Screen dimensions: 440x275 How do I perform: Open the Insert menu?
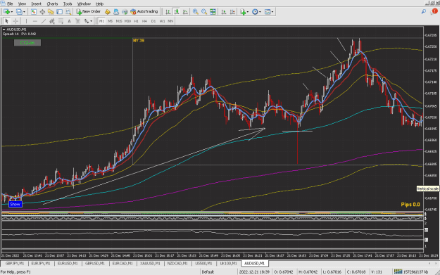(36, 4)
